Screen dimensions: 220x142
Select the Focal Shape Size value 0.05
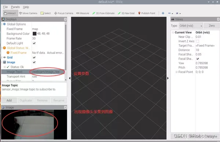tap(198, 54)
